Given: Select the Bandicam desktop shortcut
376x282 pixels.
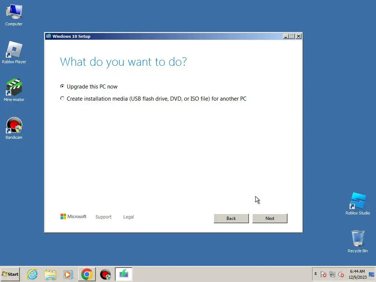Looking at the screenshot, I should click(x=14, y=128).
